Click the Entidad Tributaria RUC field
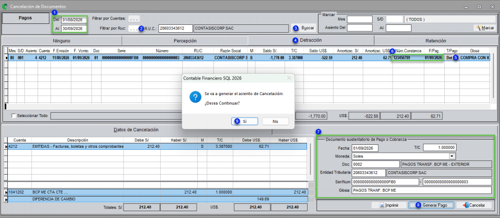The height and width of the screenshot is (218, 500). click(x=368, y=173)
